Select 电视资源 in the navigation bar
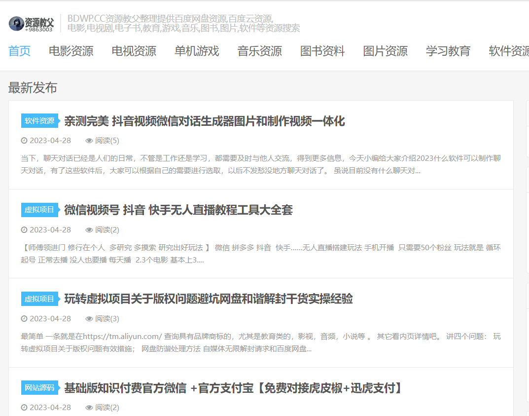Screen dimensions: 529x416 (x=134, y=51)
